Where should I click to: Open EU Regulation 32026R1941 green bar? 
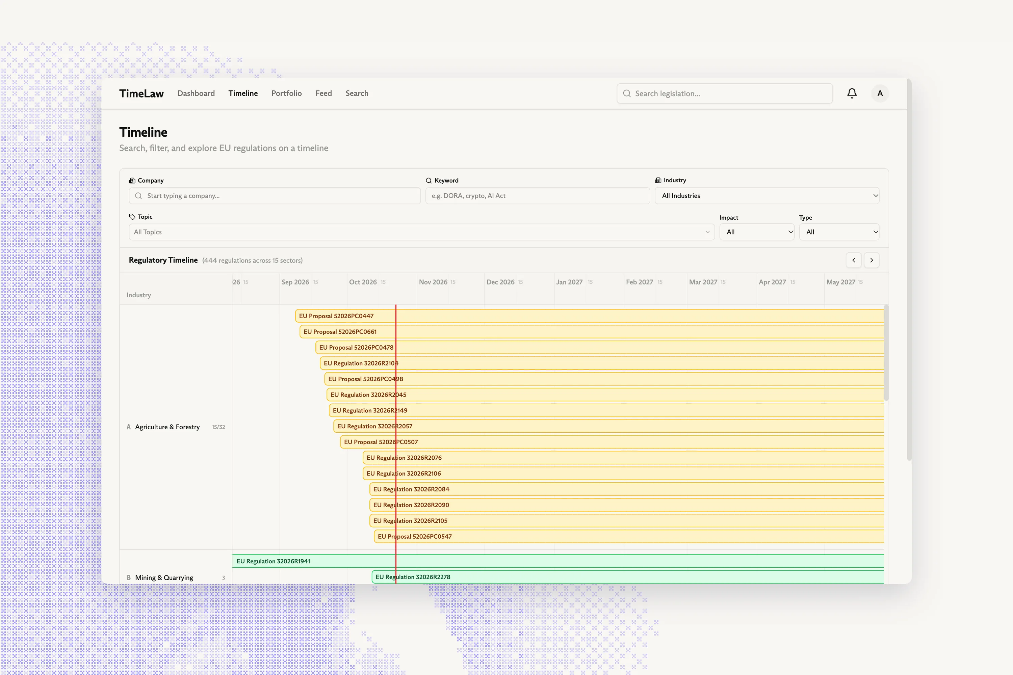point(558,561)
